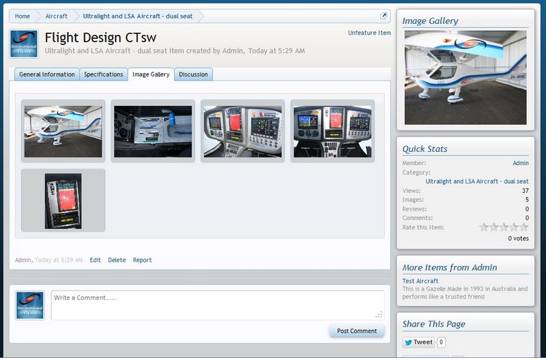Click the Flight Design CTsw title
The height and width of the screenshot is (358, 546).
coord(100,38)
